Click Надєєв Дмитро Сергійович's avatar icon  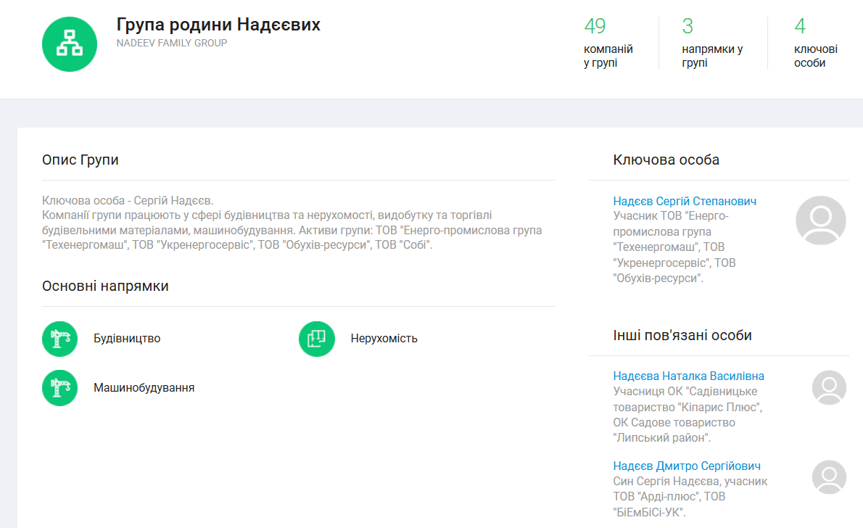pyautogui.click(x=829, y=477)
